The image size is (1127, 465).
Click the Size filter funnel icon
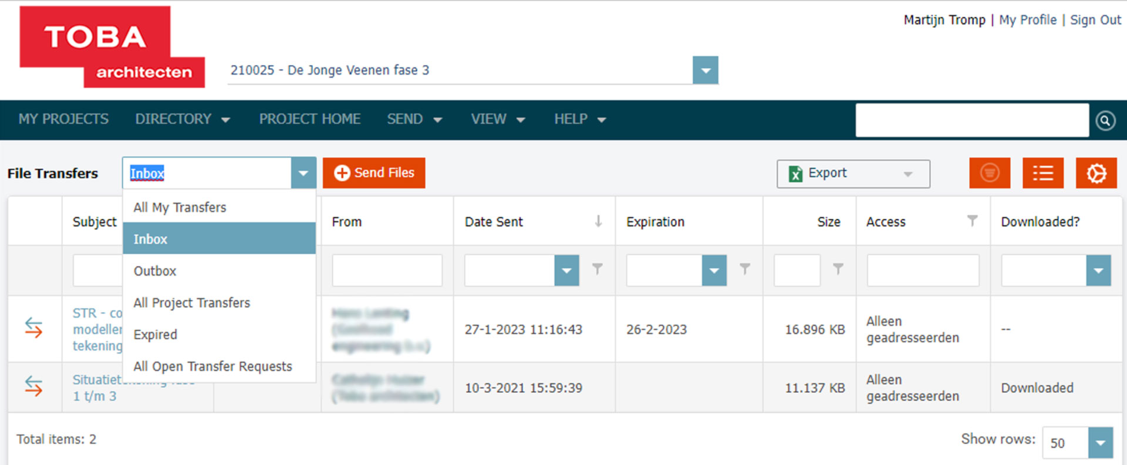pyautogui.click(x=838, y=269)
